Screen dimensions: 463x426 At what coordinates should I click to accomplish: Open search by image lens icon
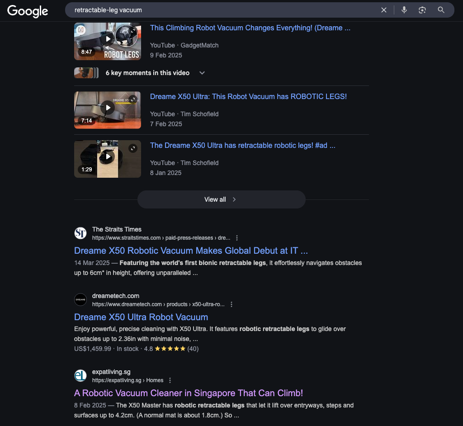pyautogui.click(x=422, y=10)
